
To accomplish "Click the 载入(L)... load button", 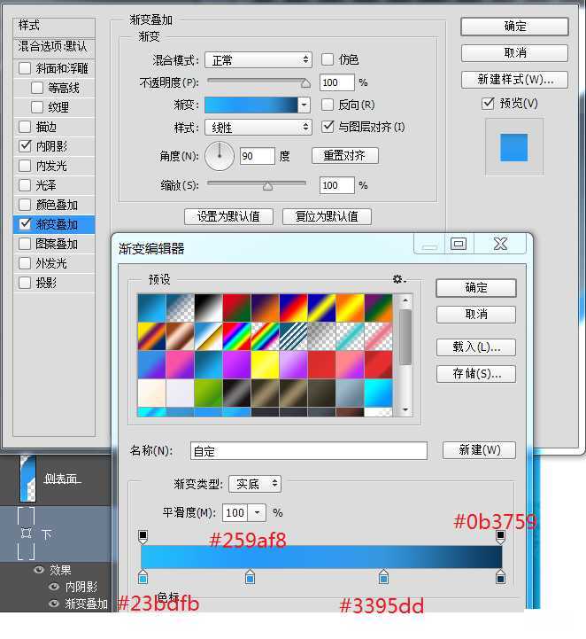I will coord(476,347).
